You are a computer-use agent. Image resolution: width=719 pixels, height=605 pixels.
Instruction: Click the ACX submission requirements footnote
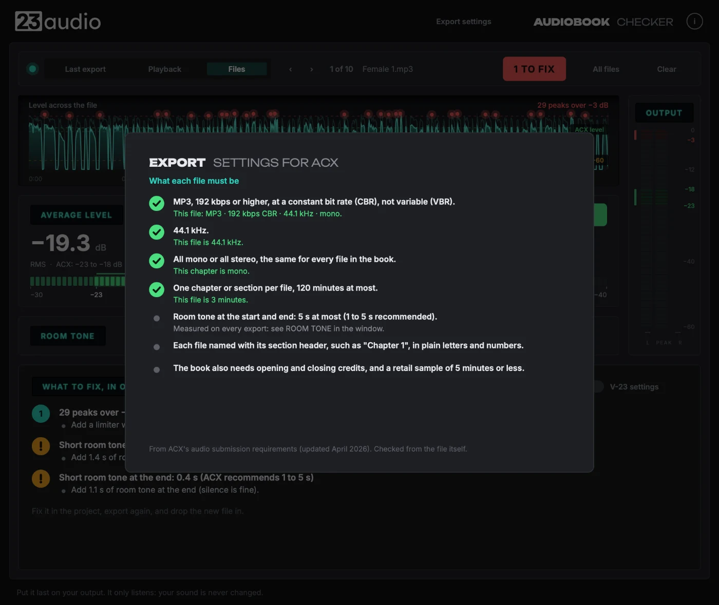(308, 449)
